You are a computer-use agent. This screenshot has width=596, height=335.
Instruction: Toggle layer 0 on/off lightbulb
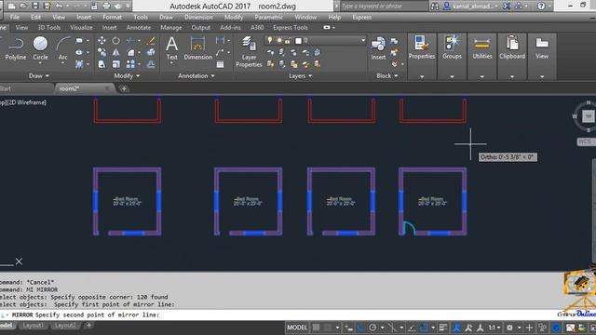click(x=270, y=40)
